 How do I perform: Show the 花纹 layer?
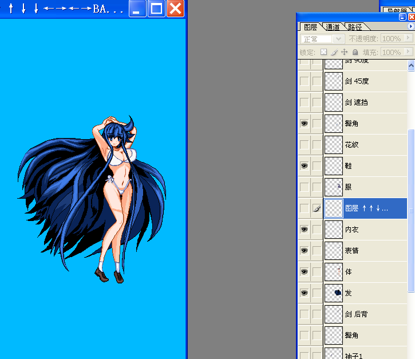tap(305, 145)
